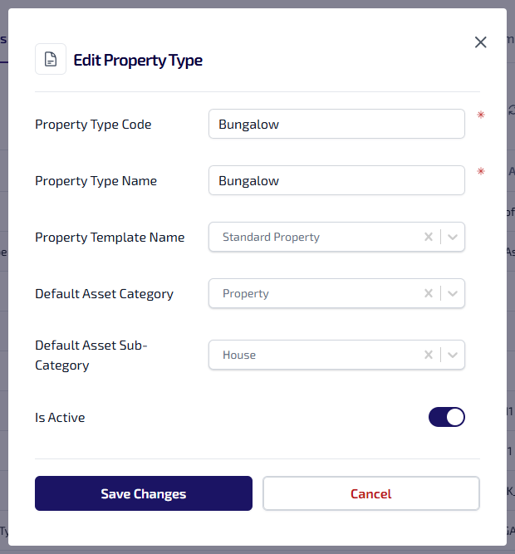This screenshot has width=515, height=554.
Task: Click the Is Active label
Action: pos(60,418)
